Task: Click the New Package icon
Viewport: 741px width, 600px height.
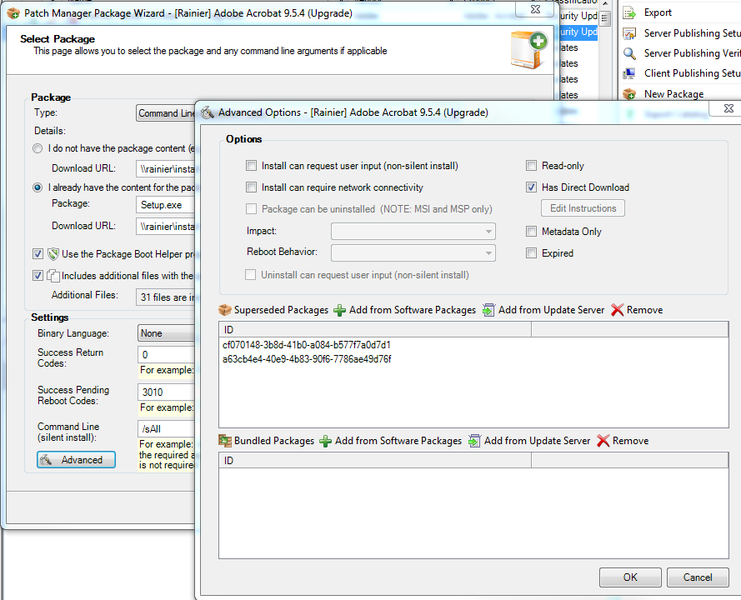Action: 629,94
